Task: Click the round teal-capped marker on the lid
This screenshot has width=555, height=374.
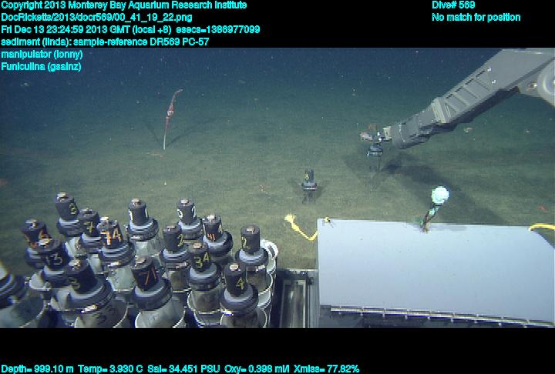Action: pyautogui.click(x=439, y=194)
